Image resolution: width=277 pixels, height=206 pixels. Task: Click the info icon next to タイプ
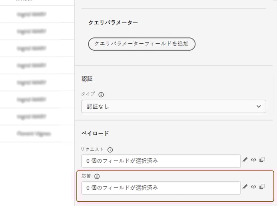point(101,94)
